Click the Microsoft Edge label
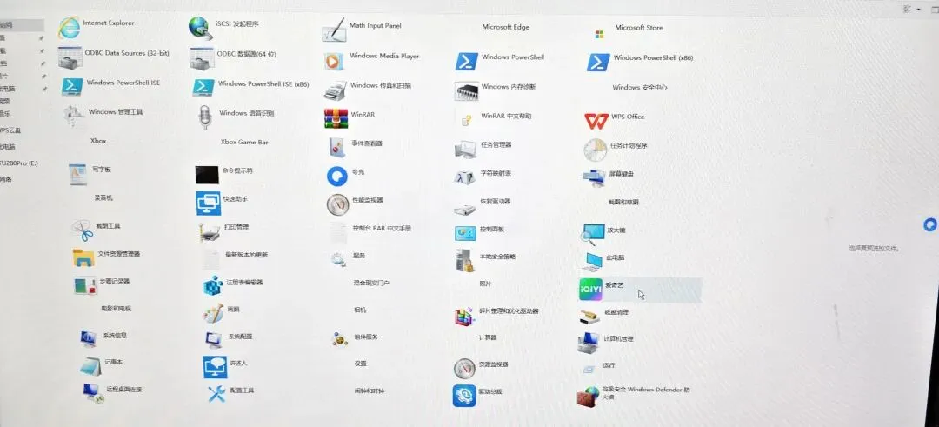 (505, 27)
